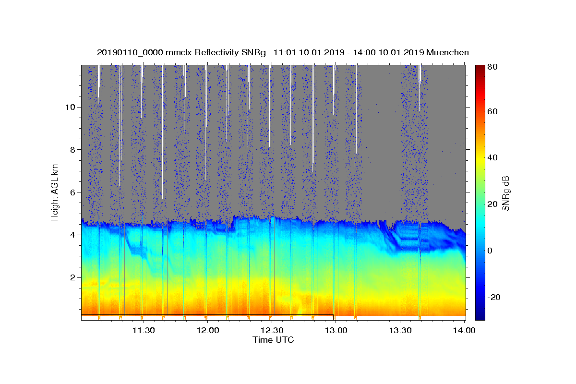Click the 13:00 time tick label
The width and height of the screenshot is (576, 384).
[x=336, y=331]
